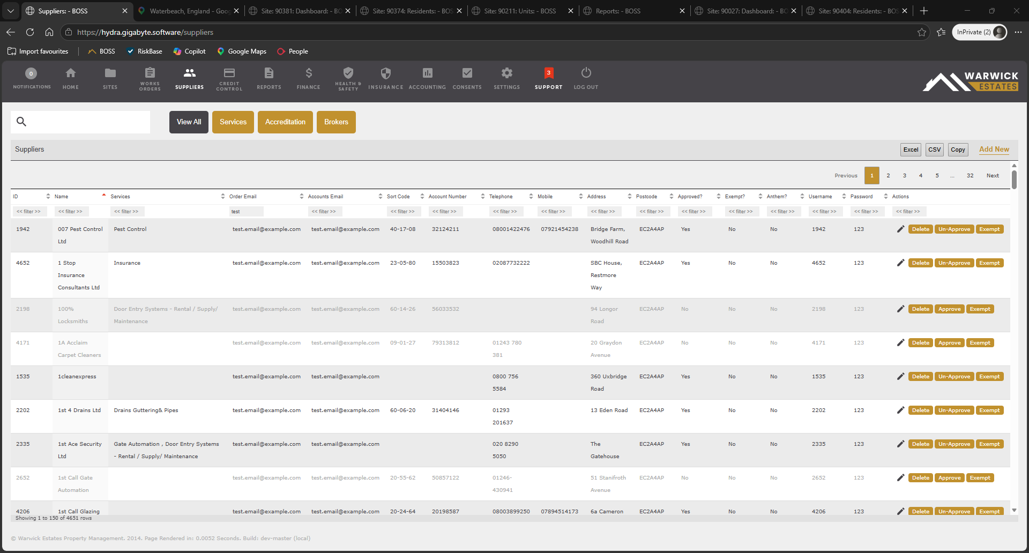Open Accounting chart icon
The height and width of the screenshot is (553, 1029).
tap(427, 73)
